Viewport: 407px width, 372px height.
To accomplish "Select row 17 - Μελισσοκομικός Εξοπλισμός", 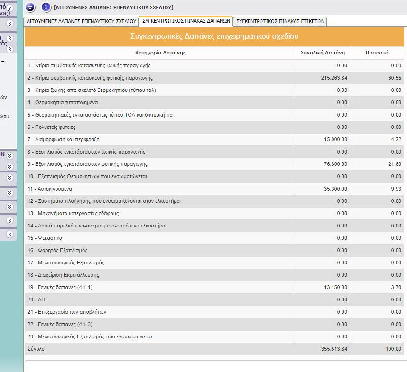I will pyautogui.click(x=214, y=263).
